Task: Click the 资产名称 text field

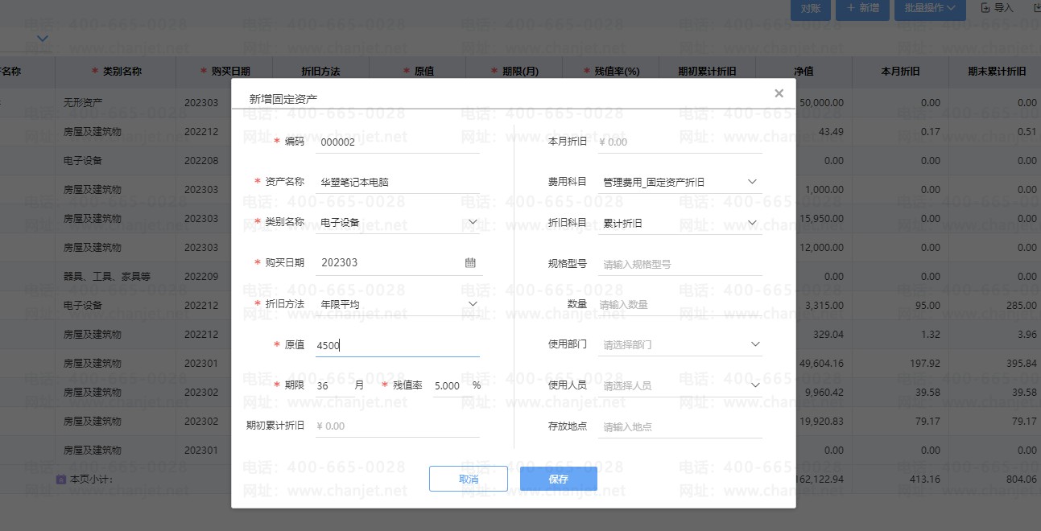Action: [x=397, y=183]
